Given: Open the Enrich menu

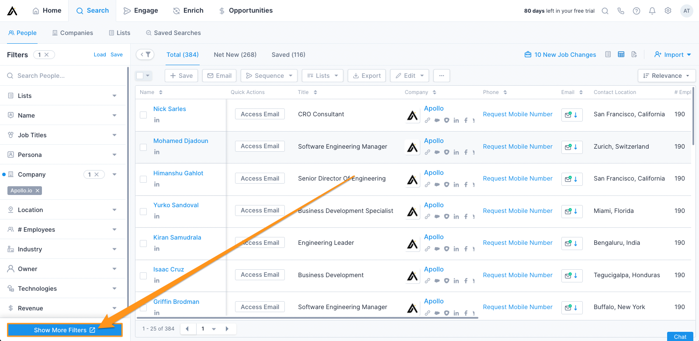Looking at the screenshot, I should coord(188,10).
